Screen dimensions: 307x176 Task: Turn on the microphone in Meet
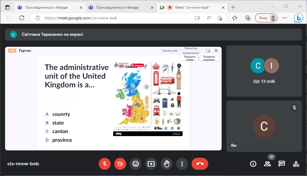105,164
